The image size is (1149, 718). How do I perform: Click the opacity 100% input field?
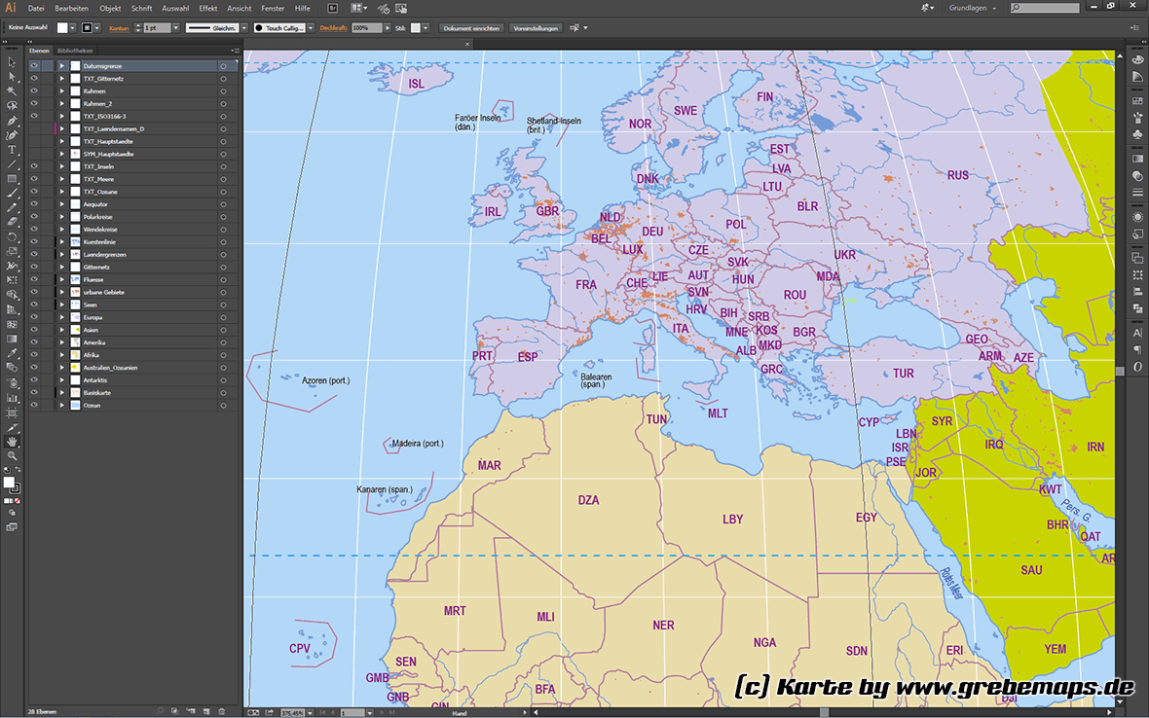[x=366, y=28]
